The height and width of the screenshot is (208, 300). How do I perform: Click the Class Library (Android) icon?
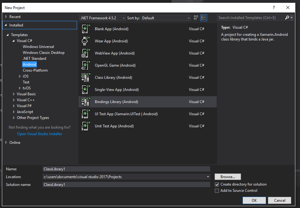85,78
